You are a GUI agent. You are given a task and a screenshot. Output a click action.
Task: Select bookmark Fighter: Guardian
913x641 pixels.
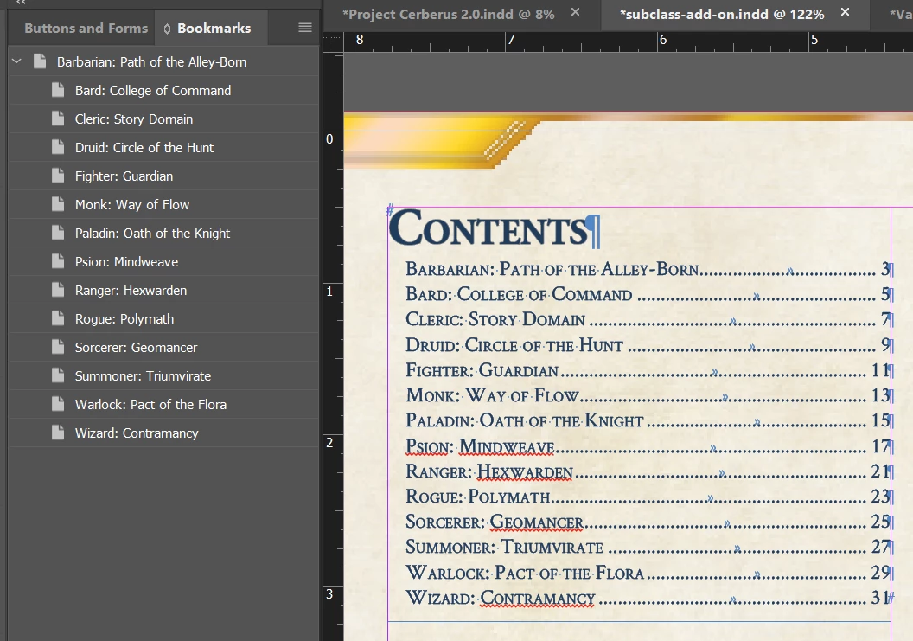[163, 176]
